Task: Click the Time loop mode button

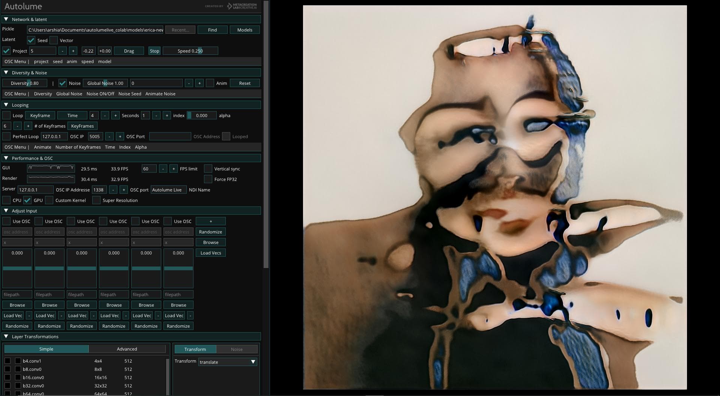Action: [x=72, y=115]
